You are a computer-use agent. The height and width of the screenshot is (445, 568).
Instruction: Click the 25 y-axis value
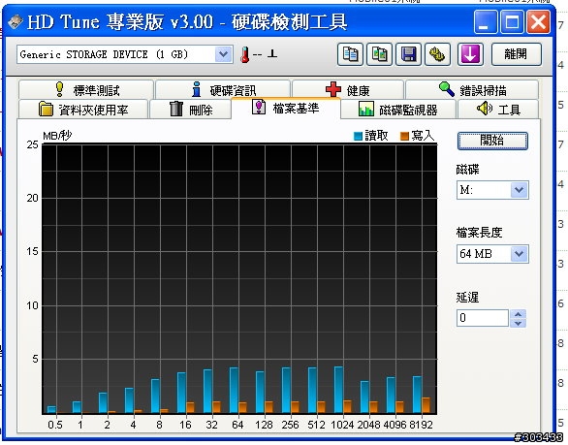(33, 144)
